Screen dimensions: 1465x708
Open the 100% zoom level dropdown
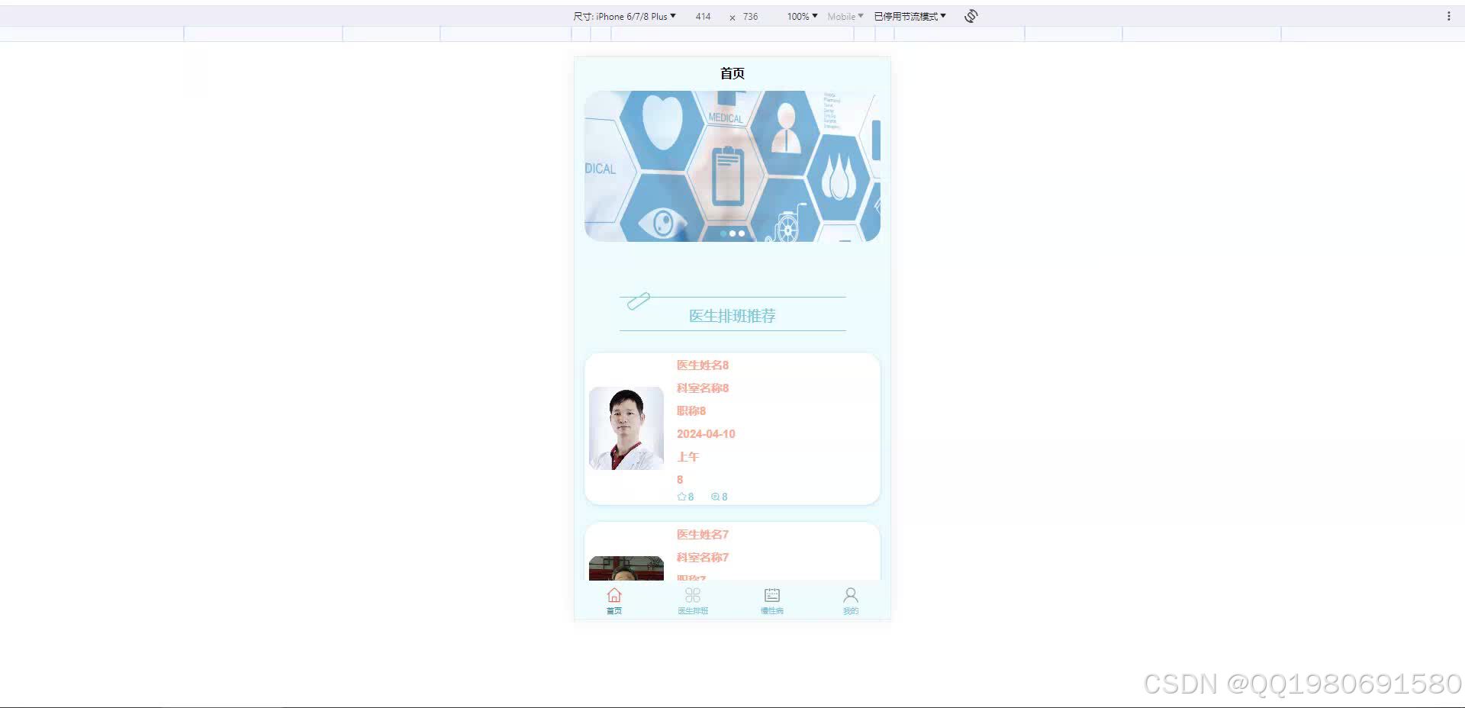[x=800, y=16]
